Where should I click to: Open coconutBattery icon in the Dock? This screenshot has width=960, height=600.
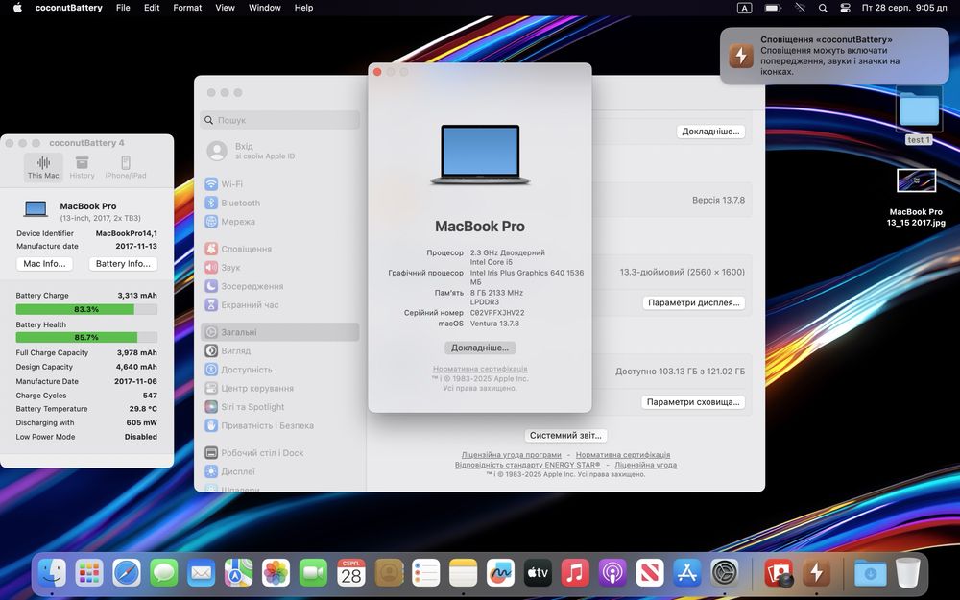[x=816, y=574]
